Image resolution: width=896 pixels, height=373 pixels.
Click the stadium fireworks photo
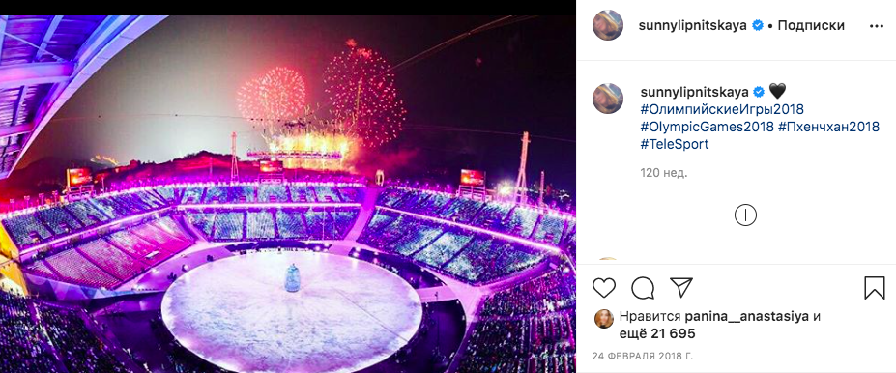coord(288,194)
